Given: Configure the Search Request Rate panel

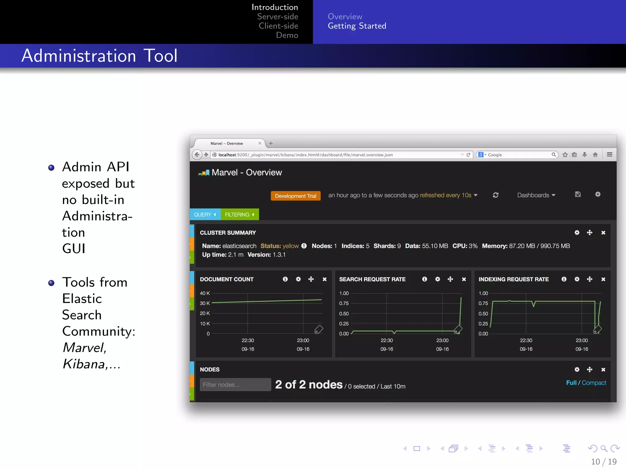Looking at the screenshot, I should pyautogui.click(x=437, y=279).
